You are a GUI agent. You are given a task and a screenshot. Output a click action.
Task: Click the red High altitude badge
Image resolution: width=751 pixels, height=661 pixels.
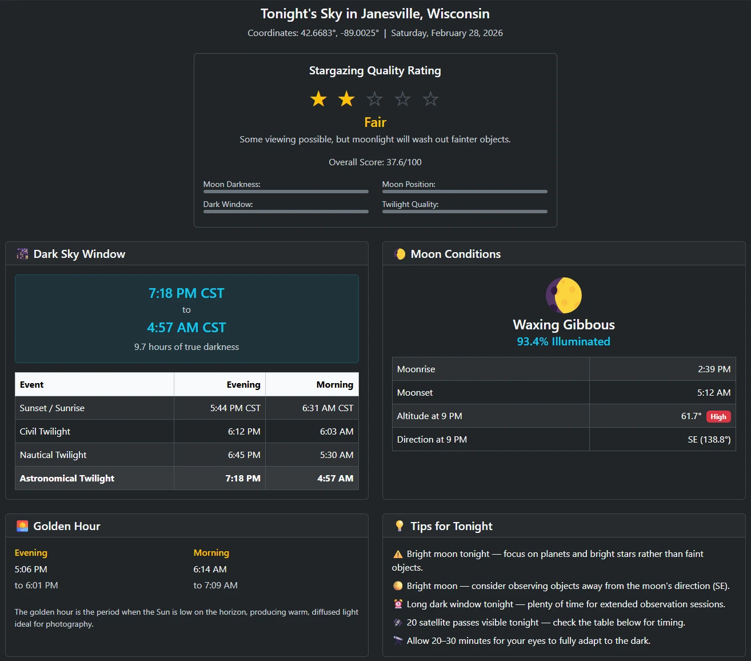tap(718, 417)
